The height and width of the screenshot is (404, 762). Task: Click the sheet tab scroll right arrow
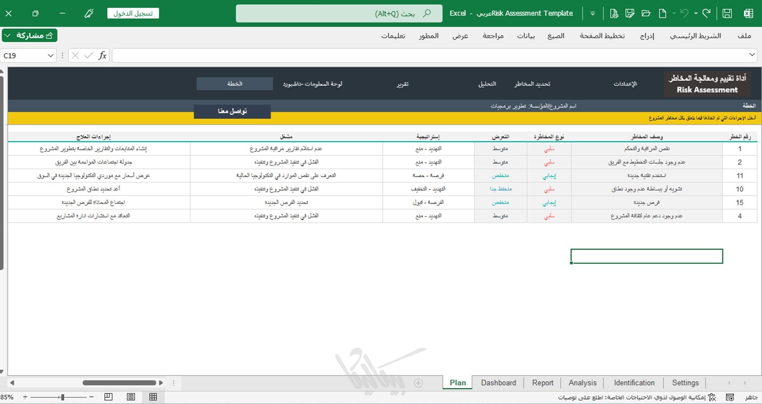(x=745, y=383)
